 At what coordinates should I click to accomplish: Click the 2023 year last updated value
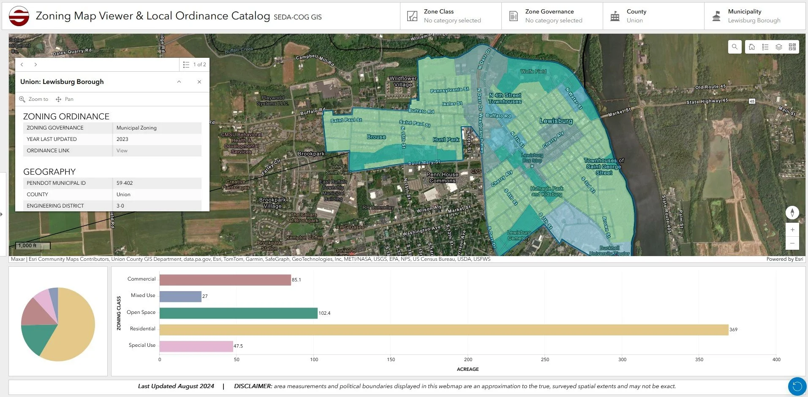[x=122, y=139]
